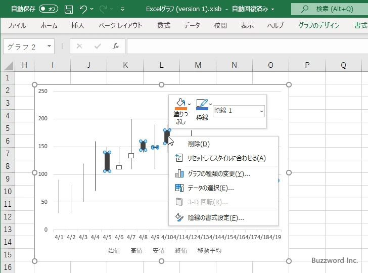Click the Name Box showing グラフ 2
Image resolution: width=368 pixels, height=273 pixels.
pos(25,47)
